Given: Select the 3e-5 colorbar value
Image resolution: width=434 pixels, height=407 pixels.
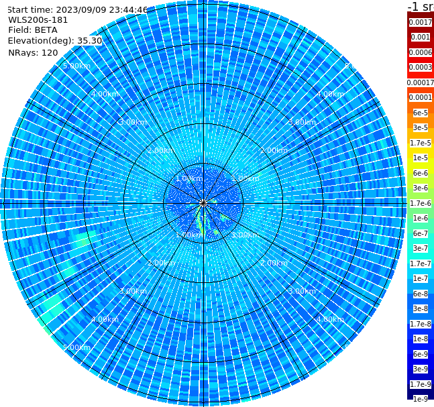Looking at the screenshot, I should [421, 127].
